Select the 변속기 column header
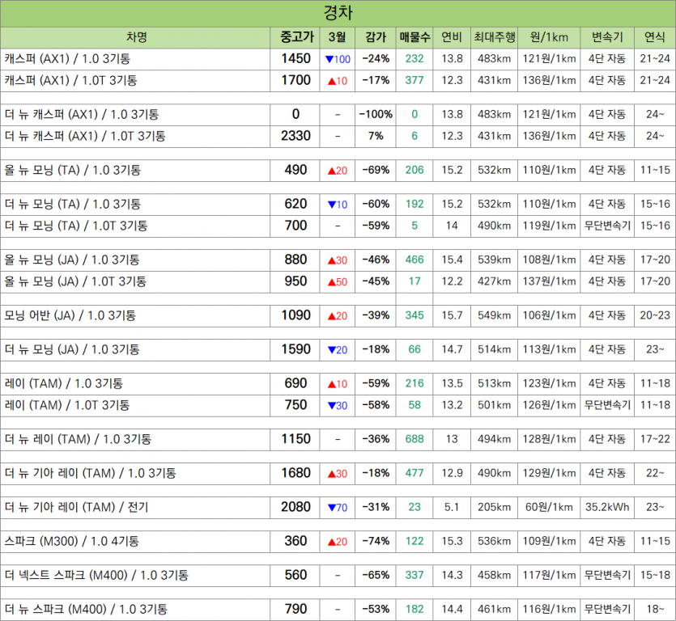The height and width of the screenshot is (621, 676). pos(607,37)
